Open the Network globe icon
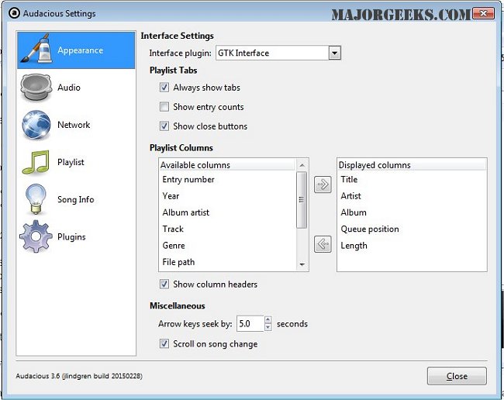 tap(36, 125)
